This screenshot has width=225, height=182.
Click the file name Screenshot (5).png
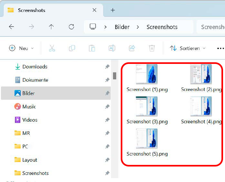(147, 154)
